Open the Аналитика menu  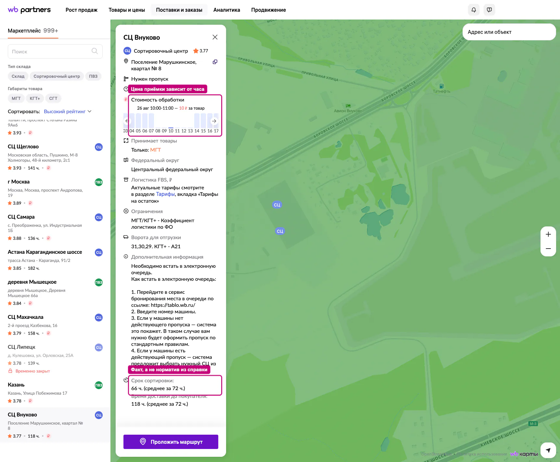tap(227, 10)
